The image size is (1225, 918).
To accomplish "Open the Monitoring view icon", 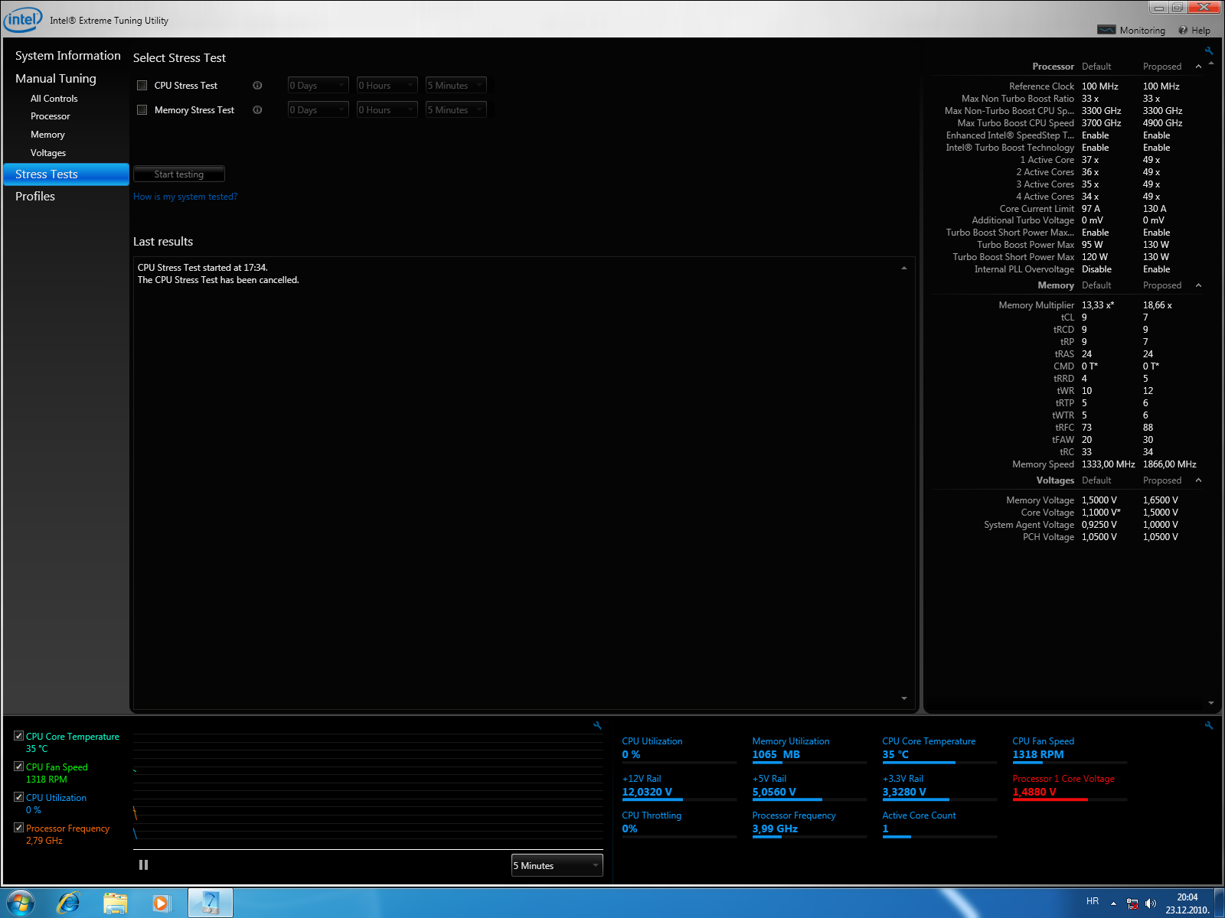I will click(x=1106, y=30).
